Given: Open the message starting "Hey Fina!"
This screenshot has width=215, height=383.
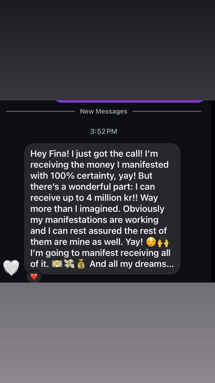Looking at the screenshot, I should [x=102, y=209].
